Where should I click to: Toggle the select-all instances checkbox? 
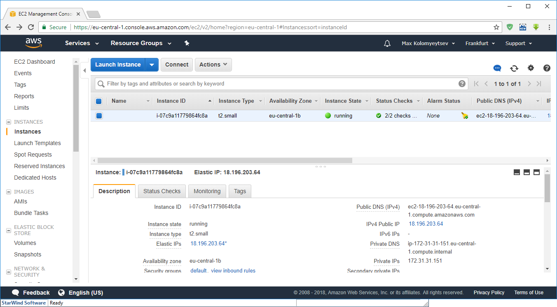[99, 101]
